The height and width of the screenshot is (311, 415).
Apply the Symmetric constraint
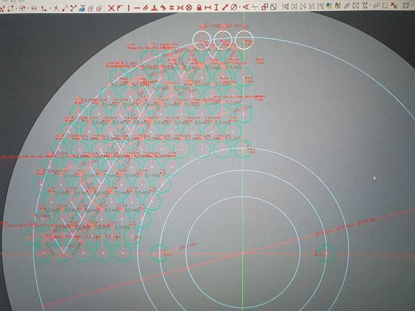pos(180,8)
